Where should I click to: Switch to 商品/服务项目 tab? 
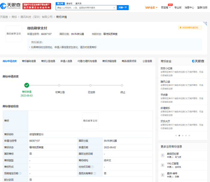(129, 61)
